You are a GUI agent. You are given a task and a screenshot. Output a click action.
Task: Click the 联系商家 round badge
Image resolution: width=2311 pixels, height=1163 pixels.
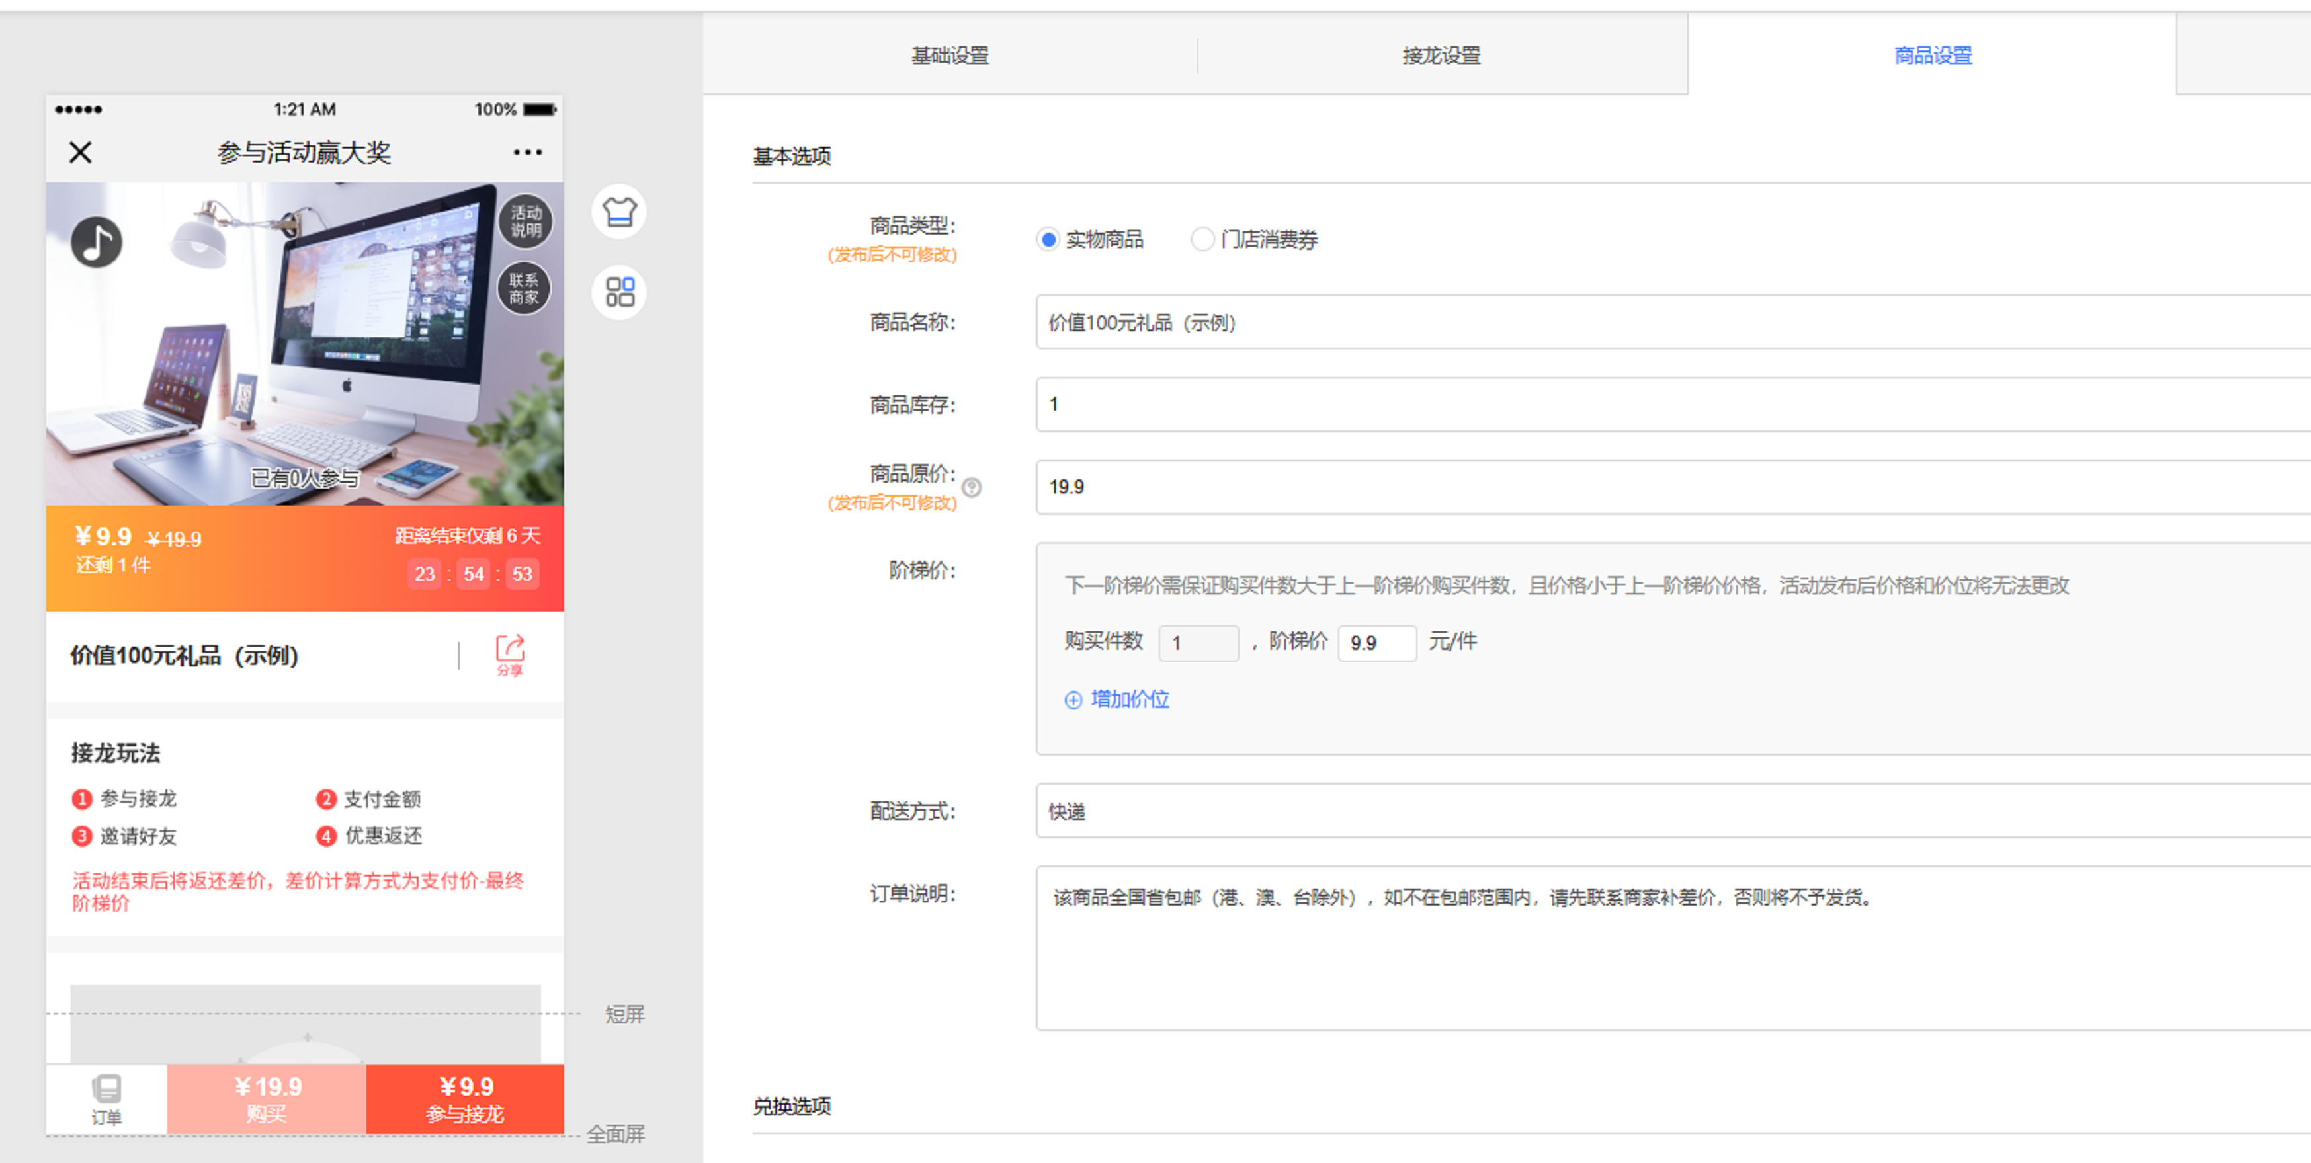[525, 288]
